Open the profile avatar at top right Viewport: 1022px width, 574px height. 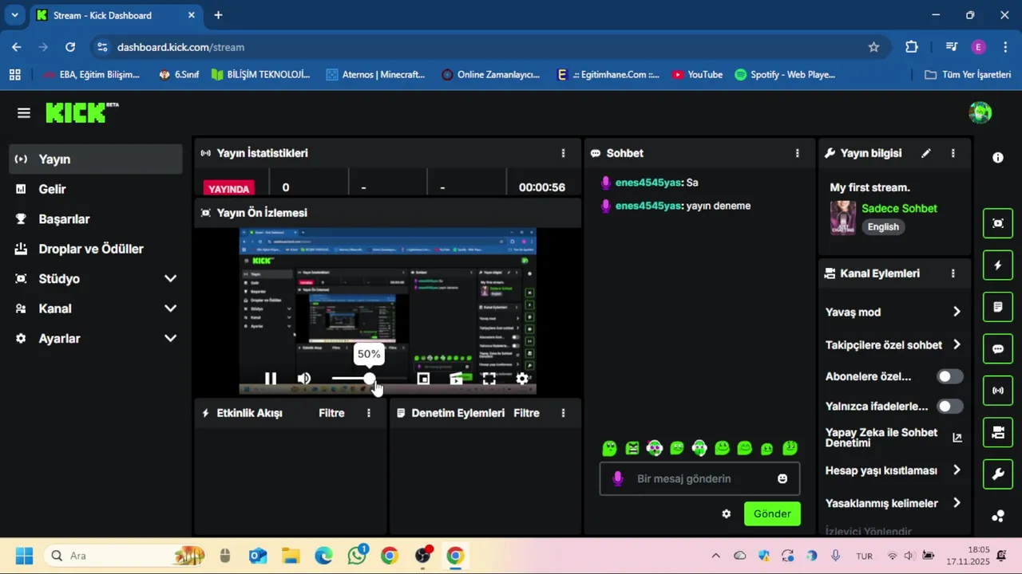[x=980, y=112]
